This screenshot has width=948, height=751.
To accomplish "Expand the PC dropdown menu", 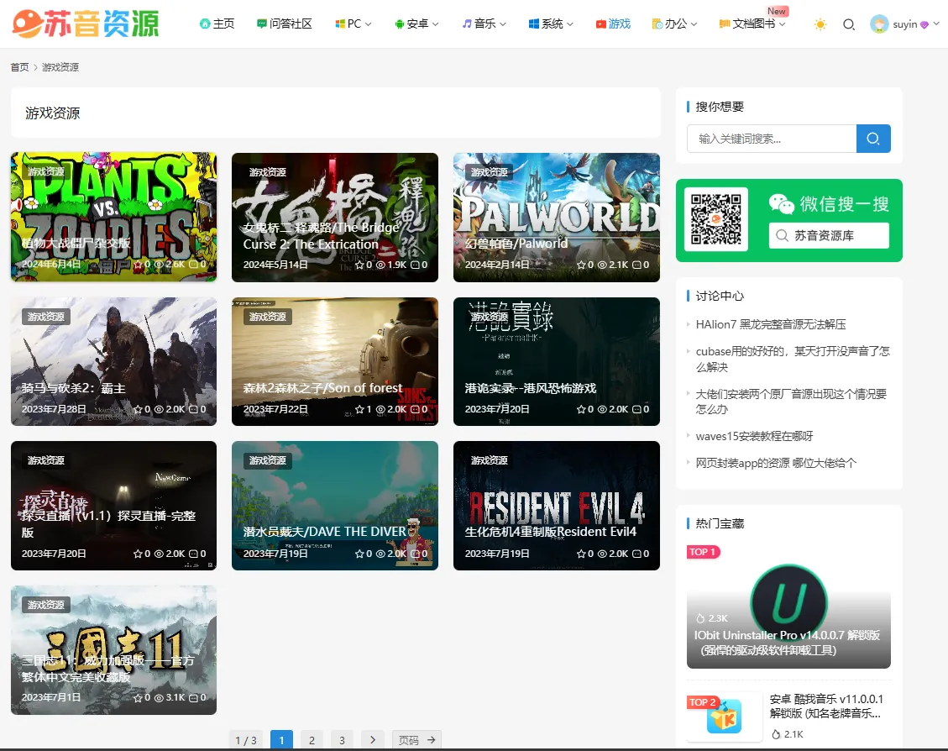I will coord(353,24).
